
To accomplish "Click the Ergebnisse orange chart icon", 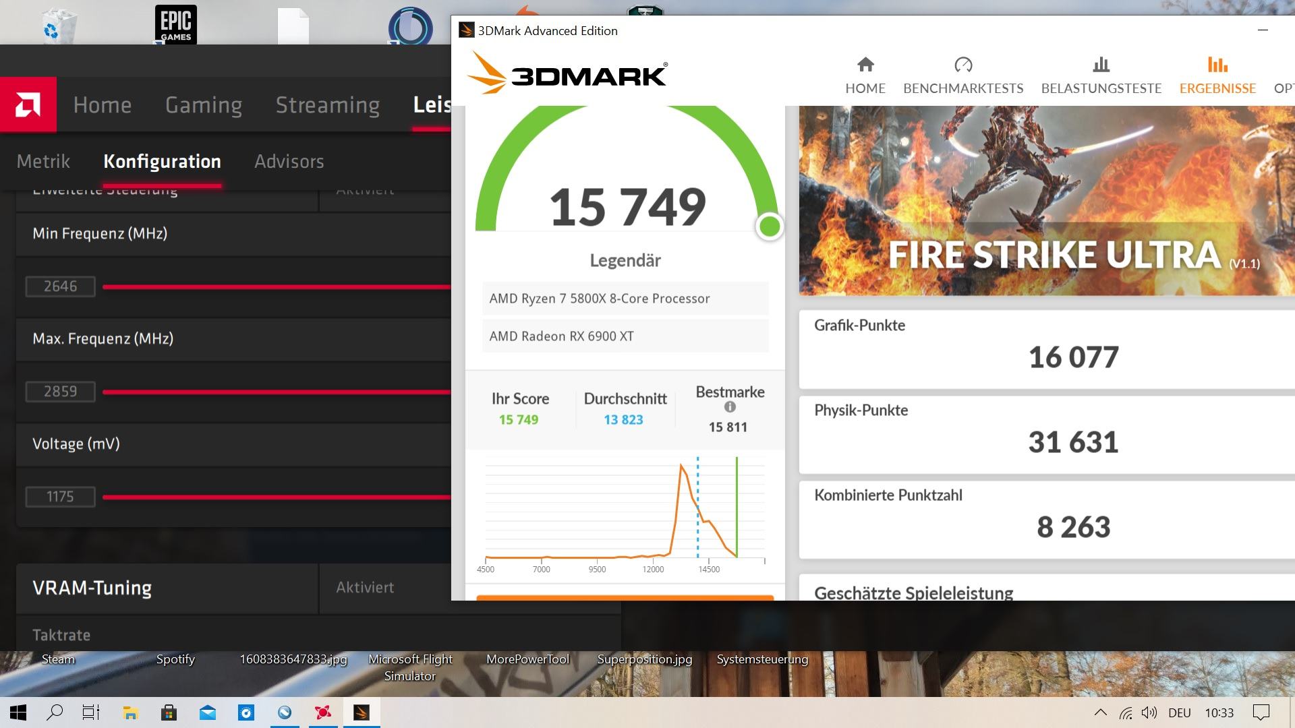I will click(1217, 65).
